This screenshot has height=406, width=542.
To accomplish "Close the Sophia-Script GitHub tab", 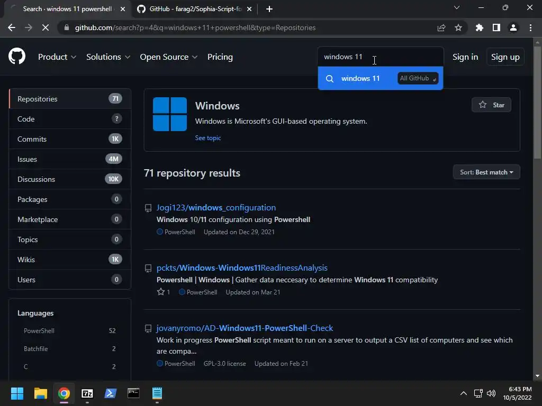I will point(249,9).
